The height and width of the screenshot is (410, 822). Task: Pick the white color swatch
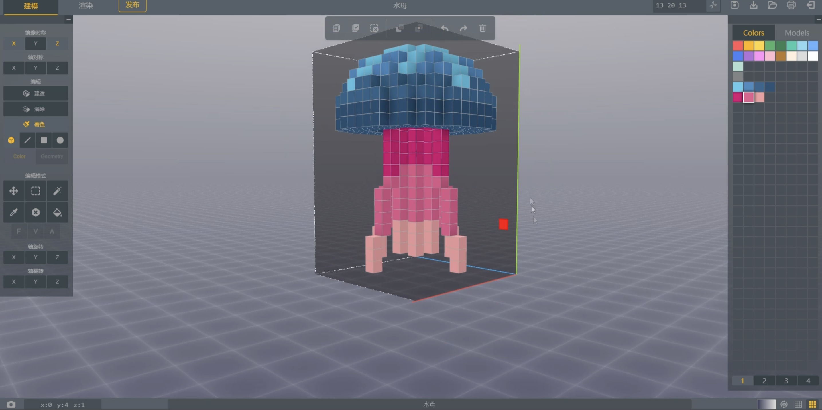[813, 56]
